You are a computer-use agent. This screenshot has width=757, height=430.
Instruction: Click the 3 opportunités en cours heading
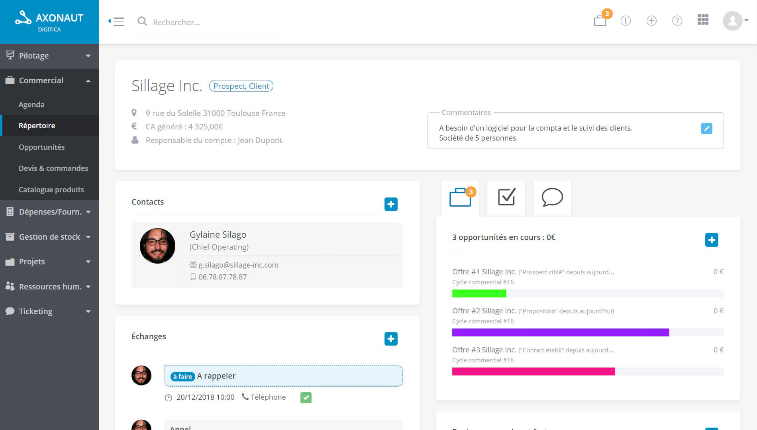tap(504, 237)
